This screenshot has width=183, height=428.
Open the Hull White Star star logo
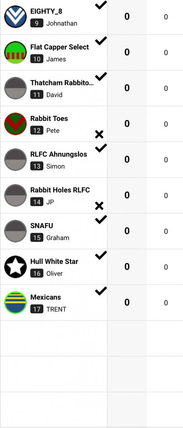[x=16, y=267]
